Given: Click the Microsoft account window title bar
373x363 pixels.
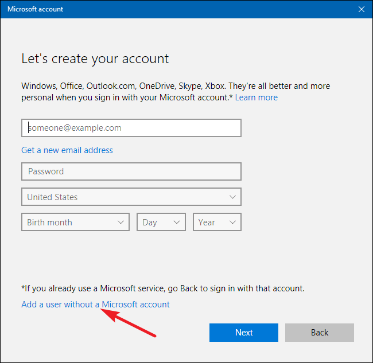Looking at the screenshot, I should [172, 9].
